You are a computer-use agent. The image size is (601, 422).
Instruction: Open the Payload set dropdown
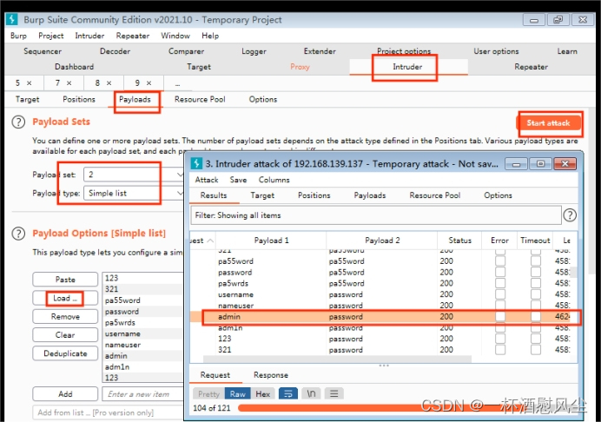(x=133, y=175)
